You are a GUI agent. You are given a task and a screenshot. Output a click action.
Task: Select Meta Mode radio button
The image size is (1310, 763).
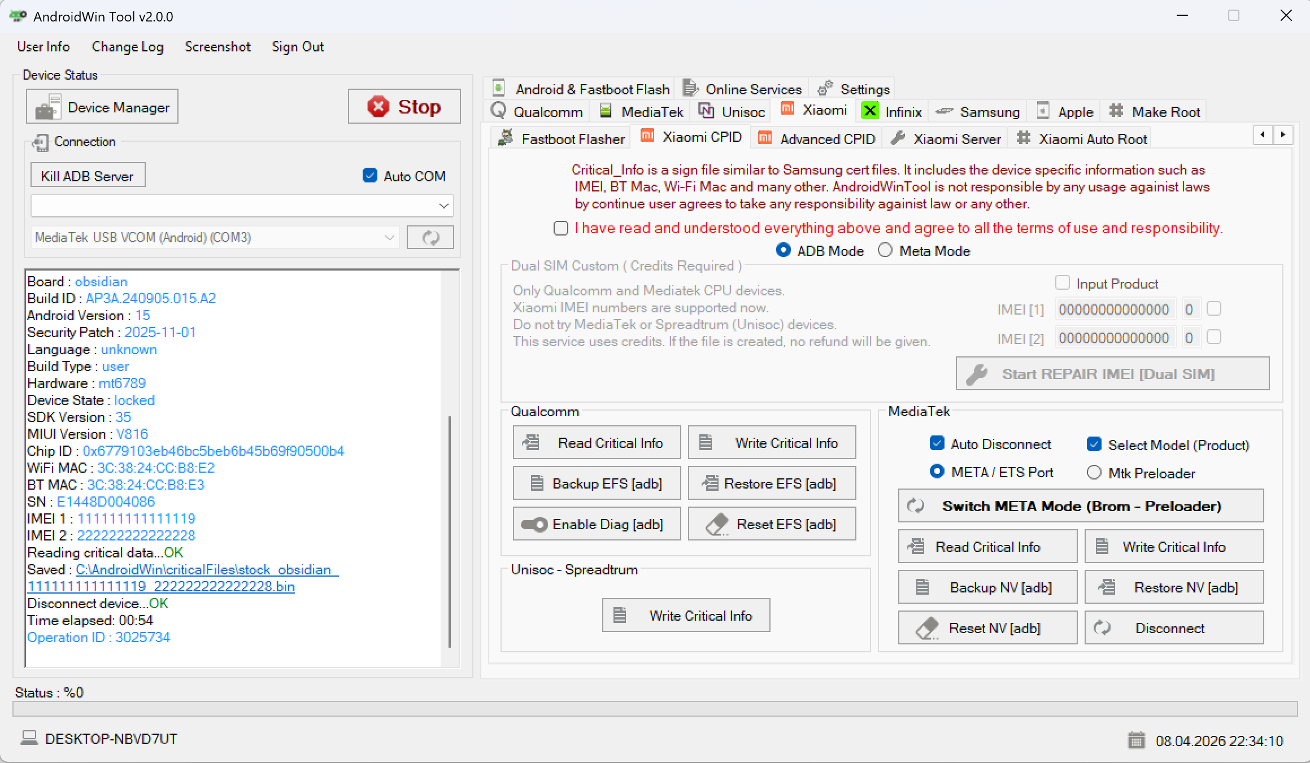click(885, 250)
